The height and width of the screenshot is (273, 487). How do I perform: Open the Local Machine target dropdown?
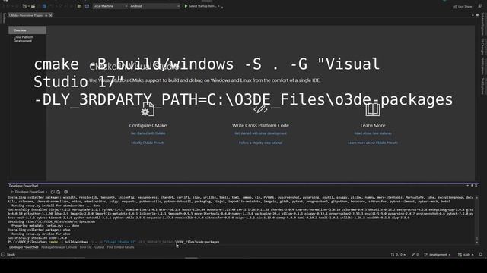110,6
